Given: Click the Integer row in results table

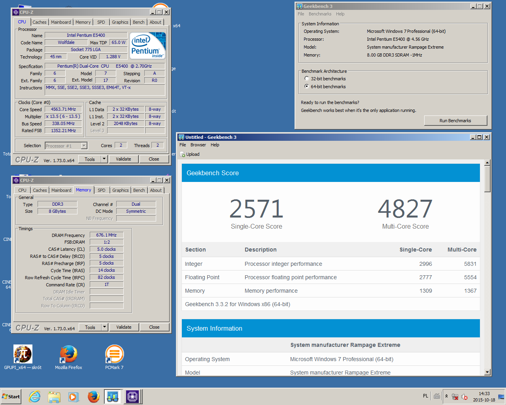Looking at the screenshot, I should point(331,264).
